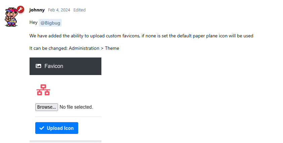The height and width of the screenshot is (143, 283).
Task: Click the checkmark icon in the upload button
Action: 42,128
